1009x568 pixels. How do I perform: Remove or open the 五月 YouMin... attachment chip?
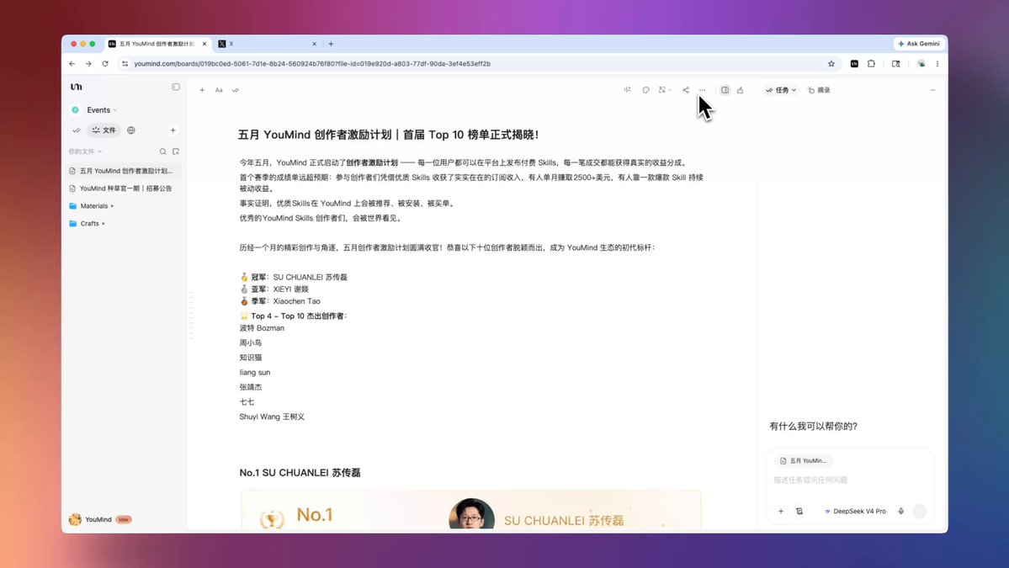(803, 460)
